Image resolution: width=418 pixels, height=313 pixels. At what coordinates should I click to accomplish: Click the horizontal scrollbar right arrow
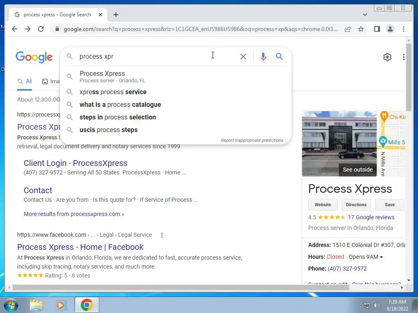tap(402, 287)
